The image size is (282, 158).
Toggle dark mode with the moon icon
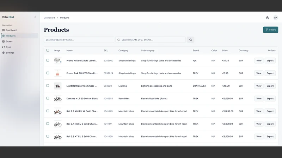click(x=268, y=18)
